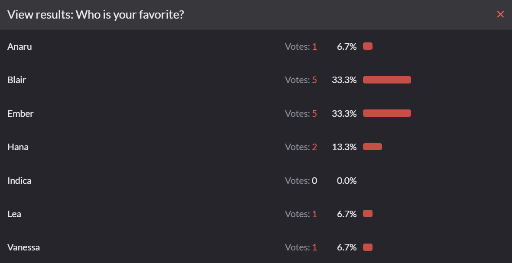Open Lea's vote count link
This screenshot has width=512, height=263.
(314, 214)
